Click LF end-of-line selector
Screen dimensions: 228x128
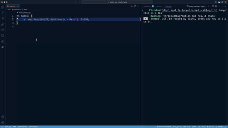(x=199, y=127)
